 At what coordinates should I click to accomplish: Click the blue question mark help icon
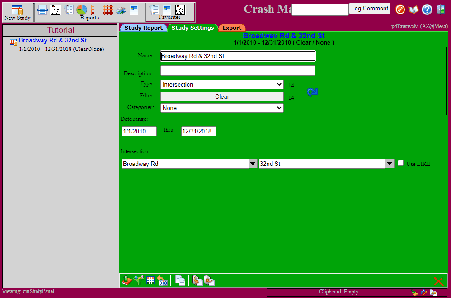[427, 9]
